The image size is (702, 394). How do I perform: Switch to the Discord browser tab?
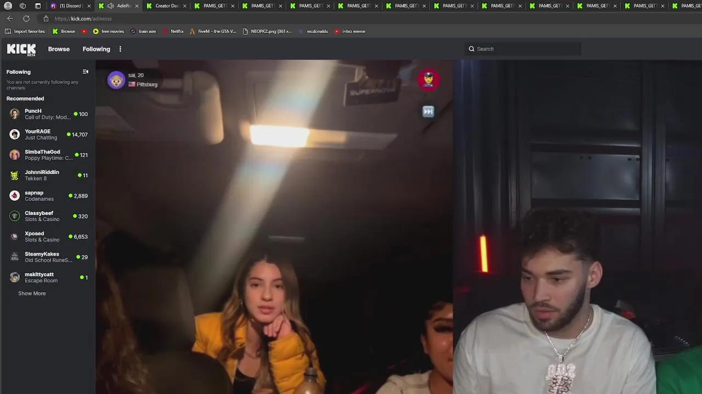[70, 6]
